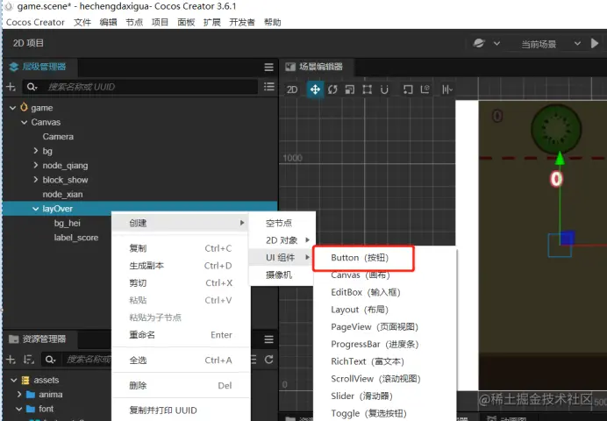The image size is (607, 421).
Task: Choose Slider (滑动器) from submenu
Action: [x=362, y=396]
